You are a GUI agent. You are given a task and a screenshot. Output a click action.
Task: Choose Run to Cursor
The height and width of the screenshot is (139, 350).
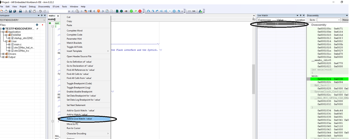click(86, 128)
